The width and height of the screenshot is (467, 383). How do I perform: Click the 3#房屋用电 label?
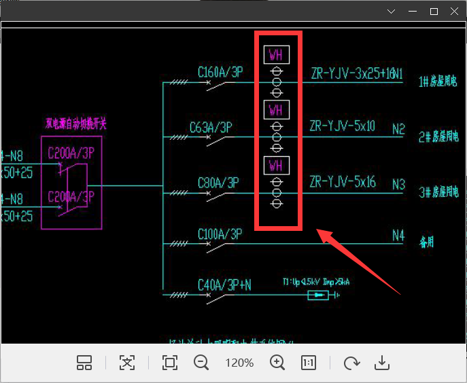pyautogui.click(x=438, y=192)
